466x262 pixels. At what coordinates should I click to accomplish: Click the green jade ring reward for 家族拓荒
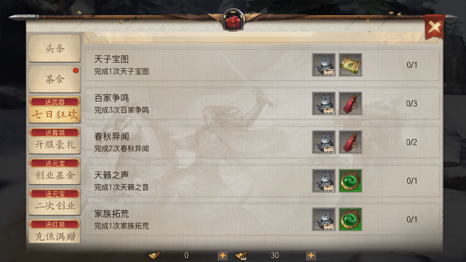coord(350,219)
